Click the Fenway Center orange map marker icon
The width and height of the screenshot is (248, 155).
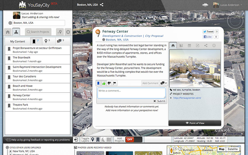point(98,33)
